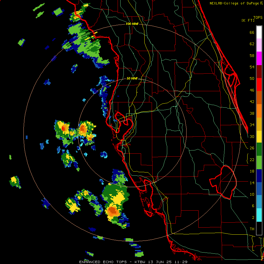
Task: Click the 14 value on the legend scale
Action: (252, 183)
